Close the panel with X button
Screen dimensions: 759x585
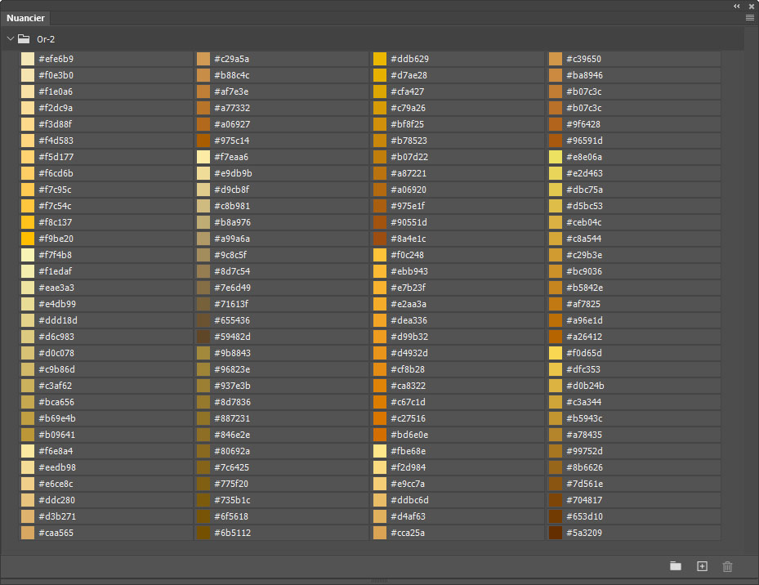[752, 6]
